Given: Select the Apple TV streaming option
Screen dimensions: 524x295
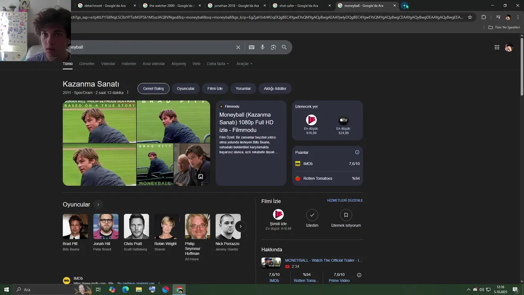Looking at the screenshot, I should (x=343, y=125).
